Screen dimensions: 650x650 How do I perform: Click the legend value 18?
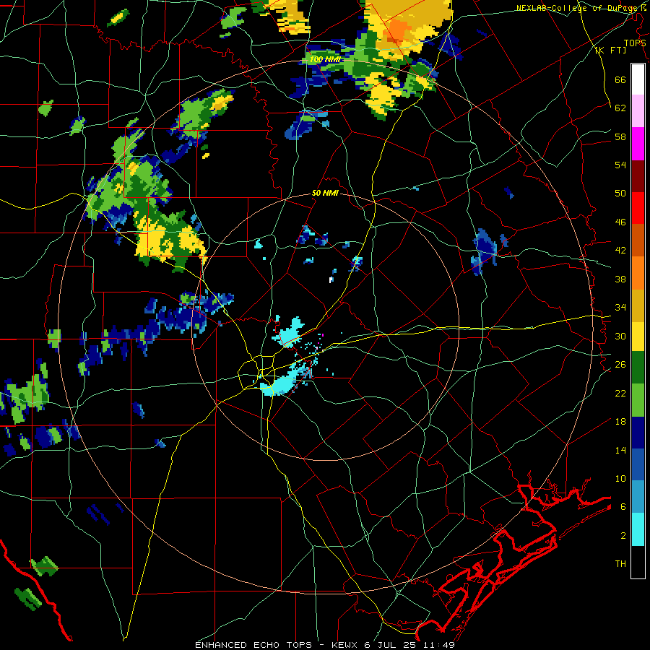[620, 422]
